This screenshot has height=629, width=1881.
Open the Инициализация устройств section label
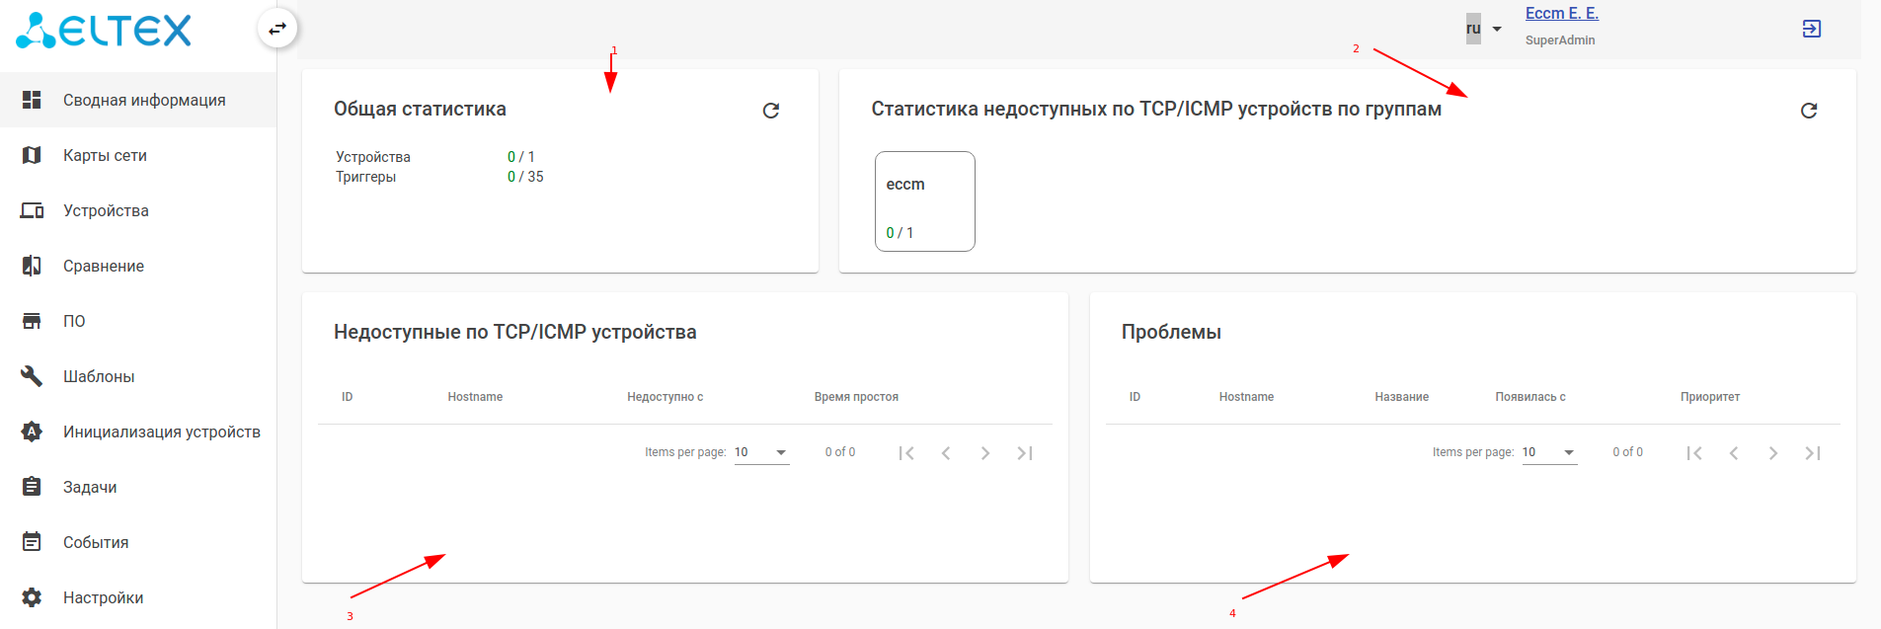click(x=162, y=432)
